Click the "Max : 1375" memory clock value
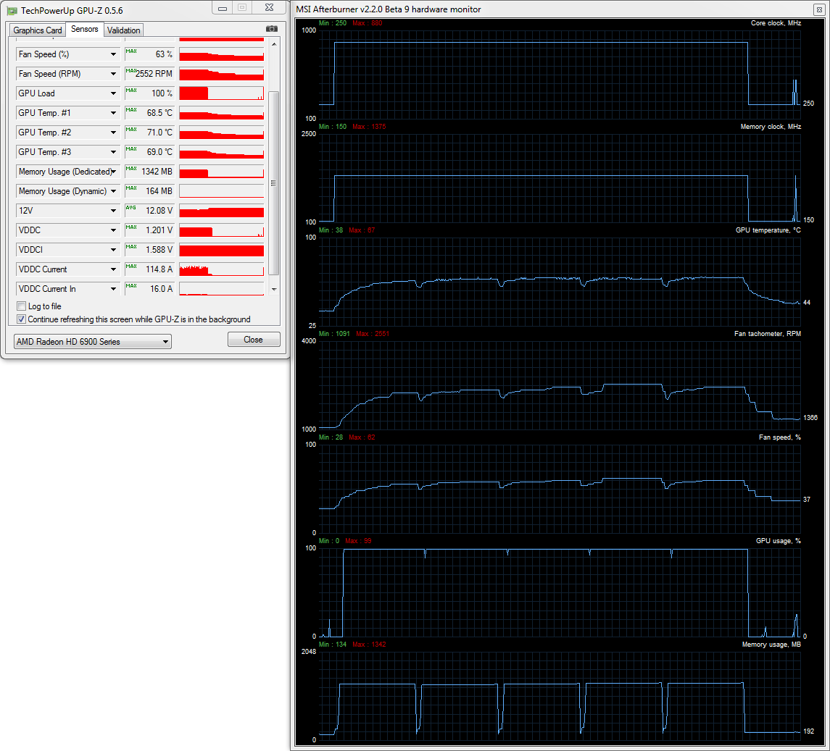This screenshot has width=830, height=751. point(370,127)
